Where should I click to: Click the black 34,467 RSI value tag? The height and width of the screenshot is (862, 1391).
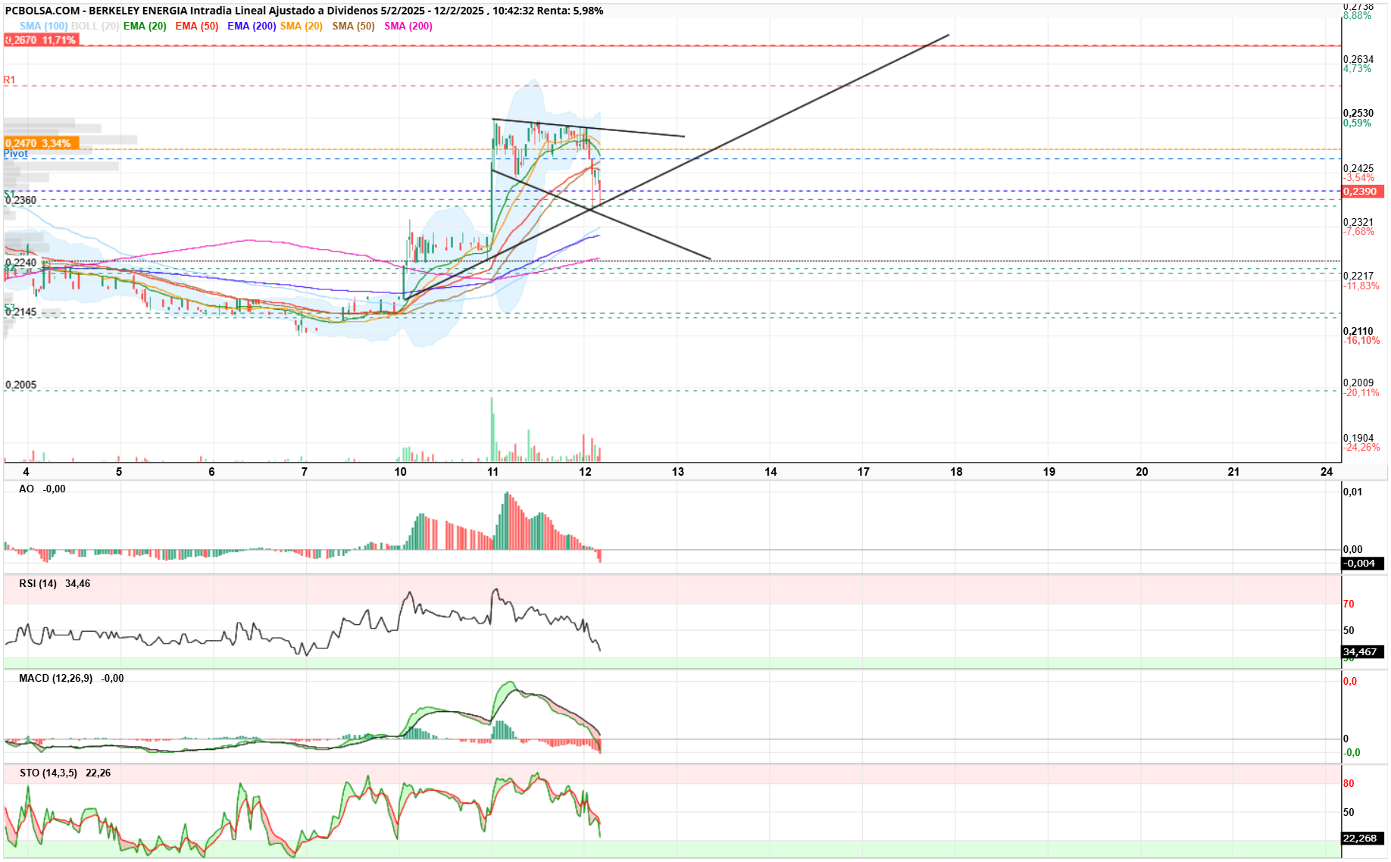[1362, 652]
